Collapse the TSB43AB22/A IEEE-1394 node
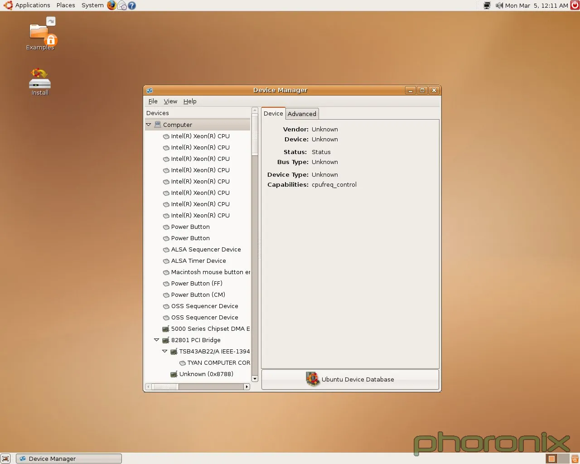 [164, 351]
